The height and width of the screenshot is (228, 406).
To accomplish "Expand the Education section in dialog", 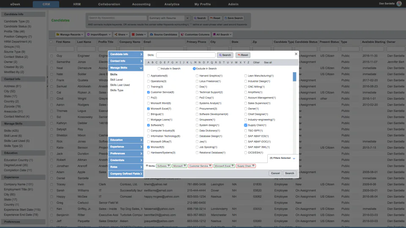I will pyautogui.click(x=126, y=140).
